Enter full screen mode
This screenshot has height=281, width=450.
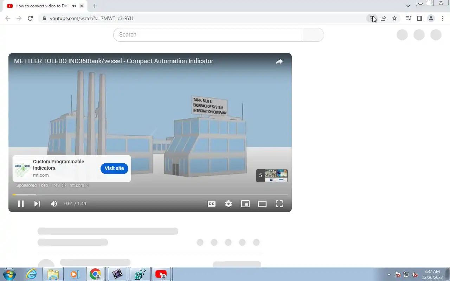click(x=279, y=204)
